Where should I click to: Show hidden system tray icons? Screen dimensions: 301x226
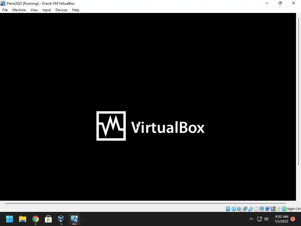(251, 219)
